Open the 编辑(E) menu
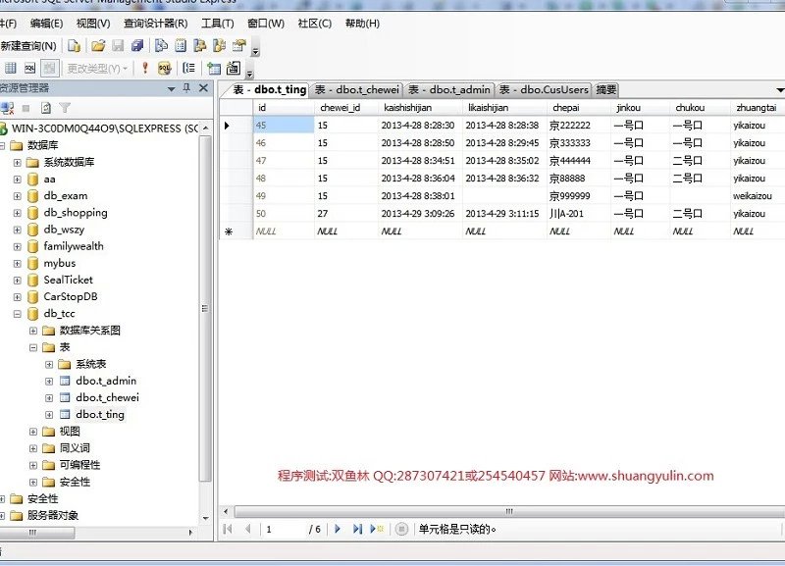 (46, 24)
